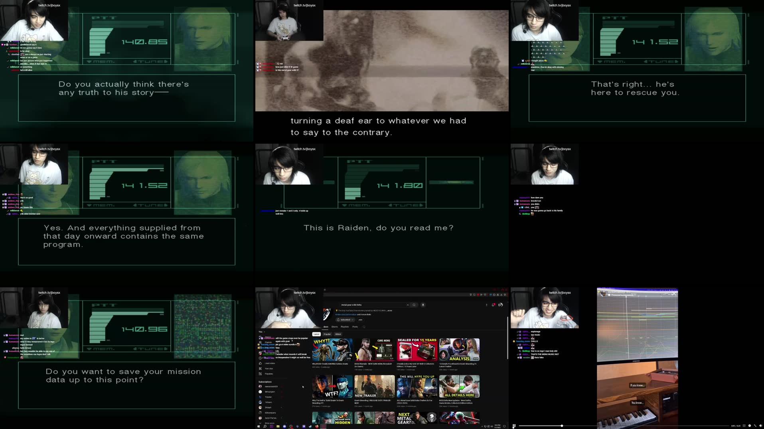Select the Popular sort chip
This screenshot has width=764, height=429.
[x=327, y=334]
